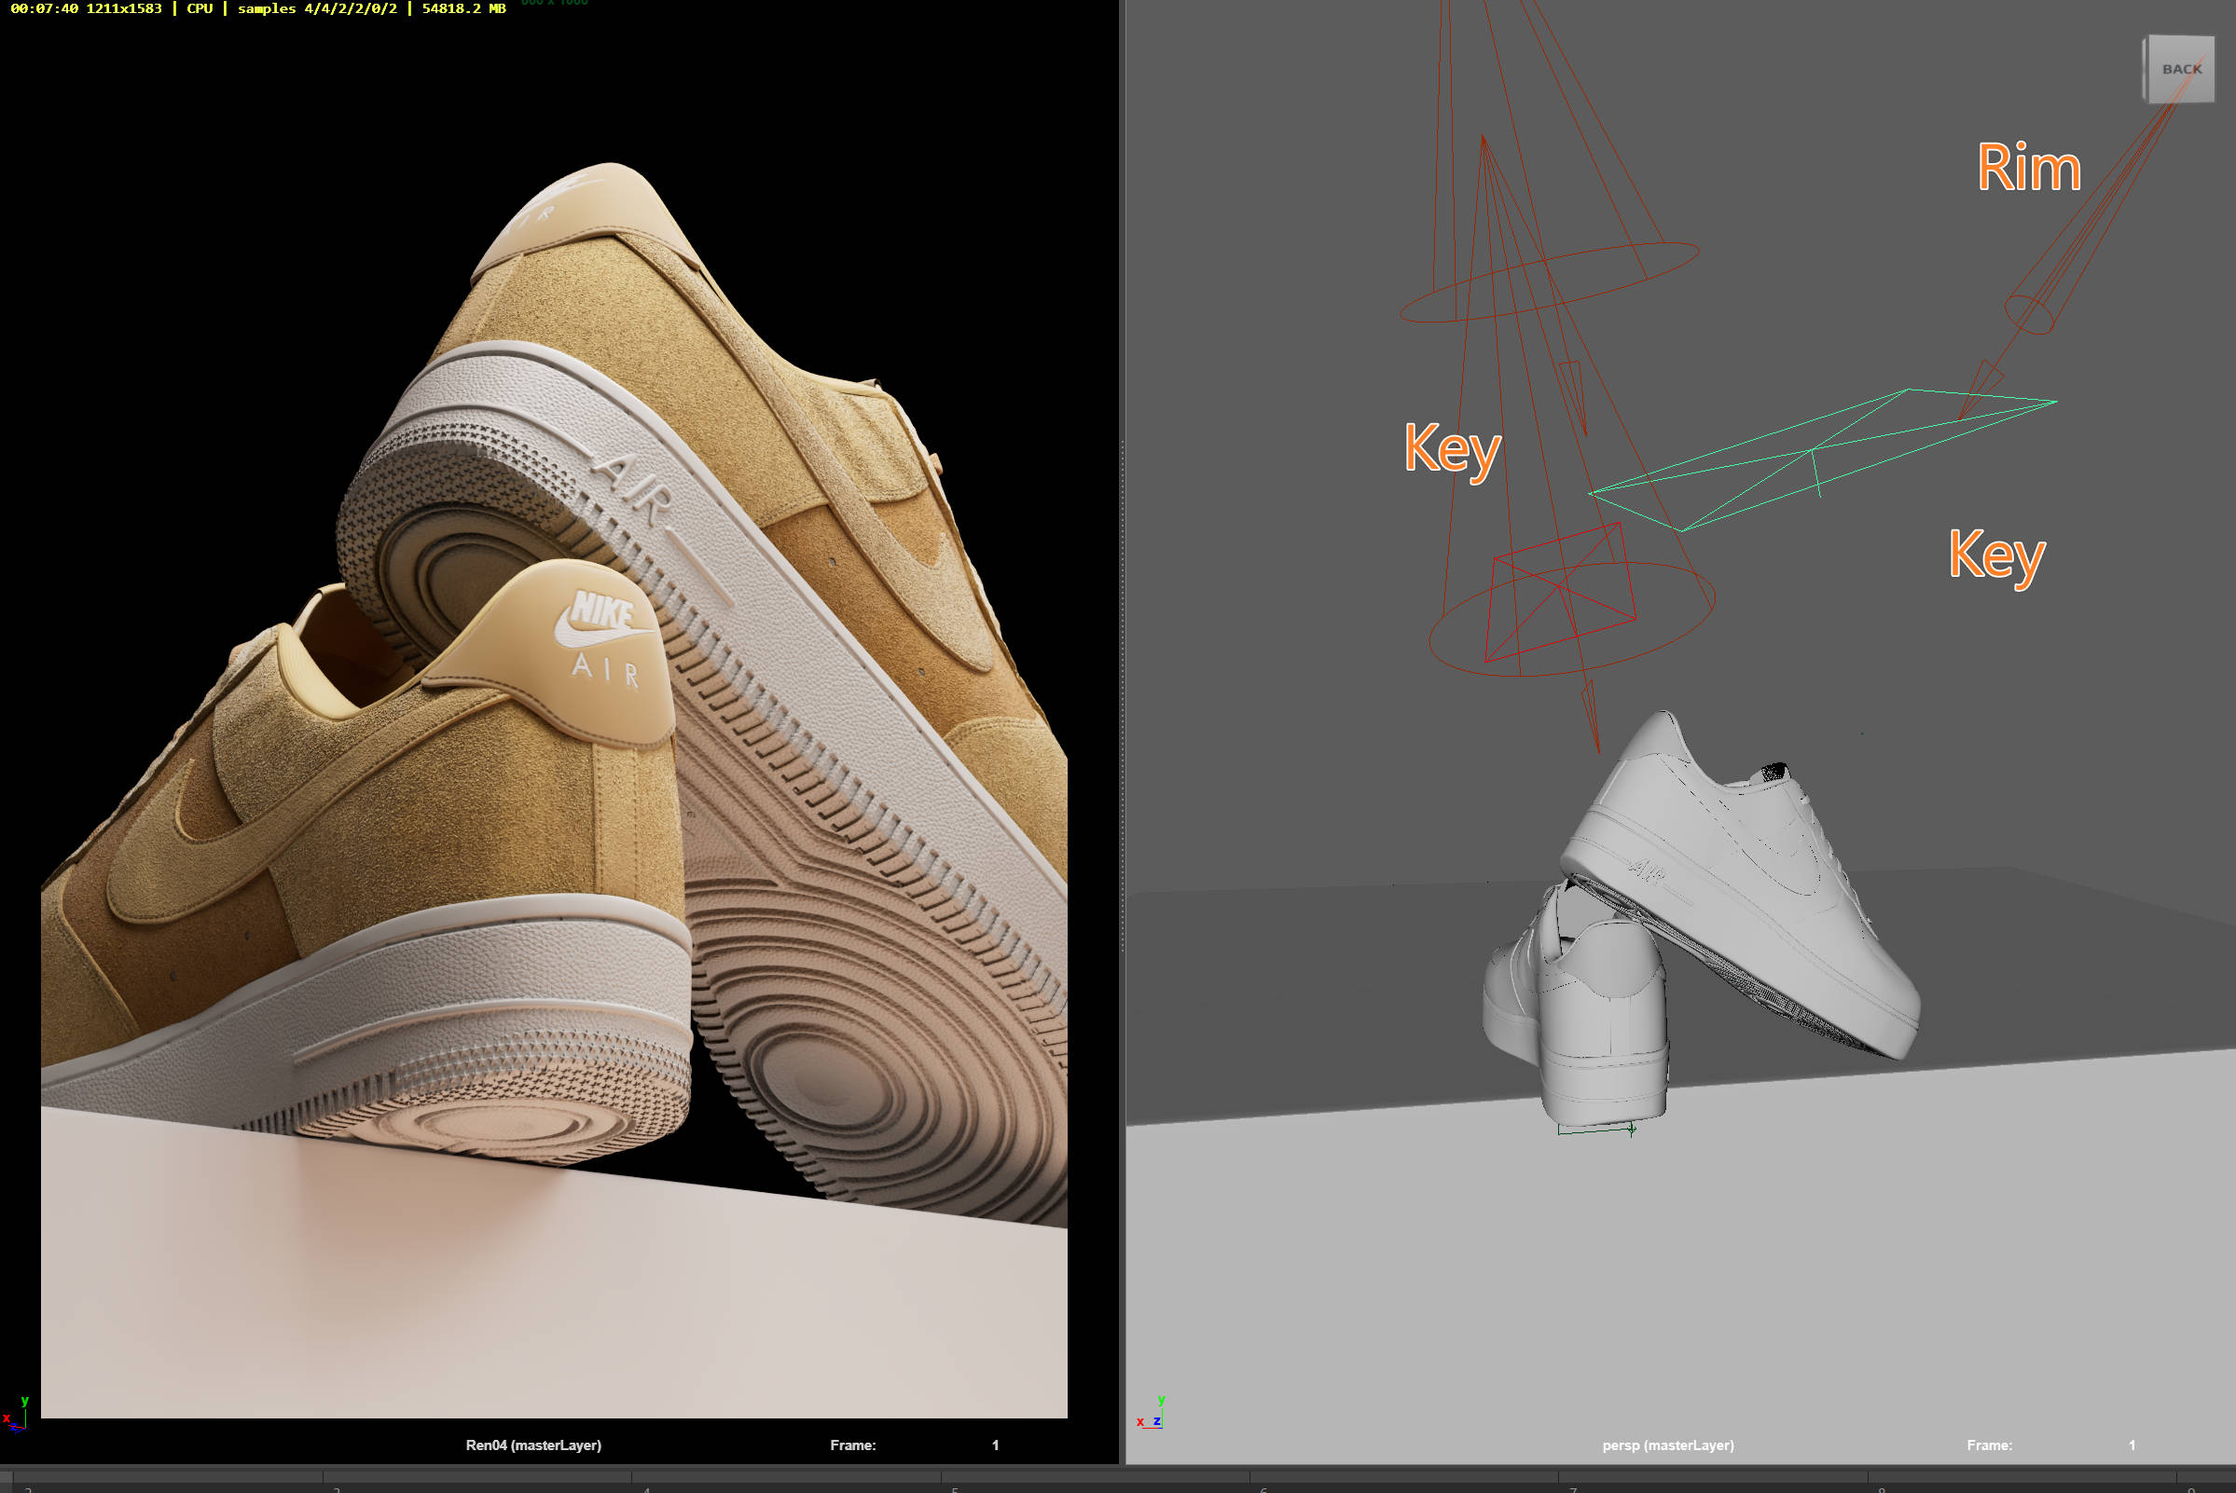
Task: Click the persp (masterLayer) camera label
Action: pyautogui.click(x=1667, y=1445)
